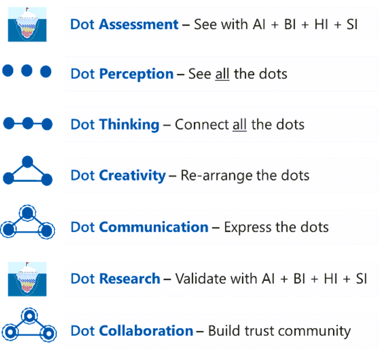Click 'Build trust community' description text
The width and height of the screenshot is (385, 356).
click(x=280, y=331)
